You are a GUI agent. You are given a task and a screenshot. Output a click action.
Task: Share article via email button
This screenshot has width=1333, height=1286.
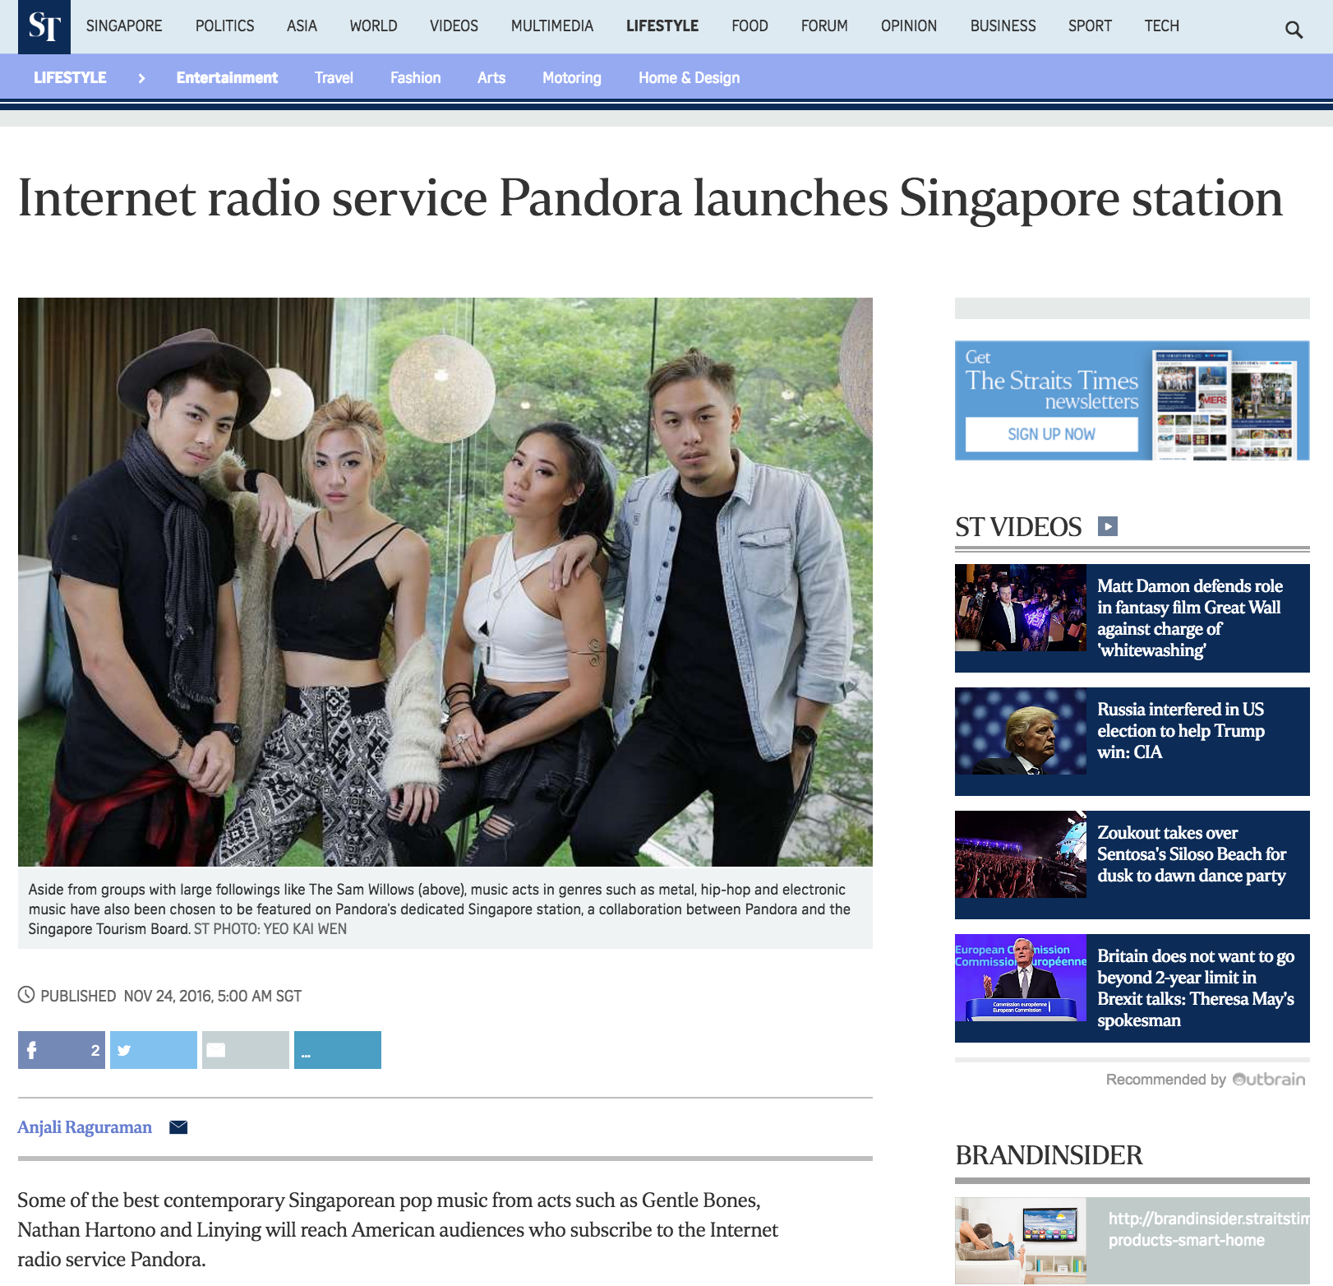tap(246, 1050)
